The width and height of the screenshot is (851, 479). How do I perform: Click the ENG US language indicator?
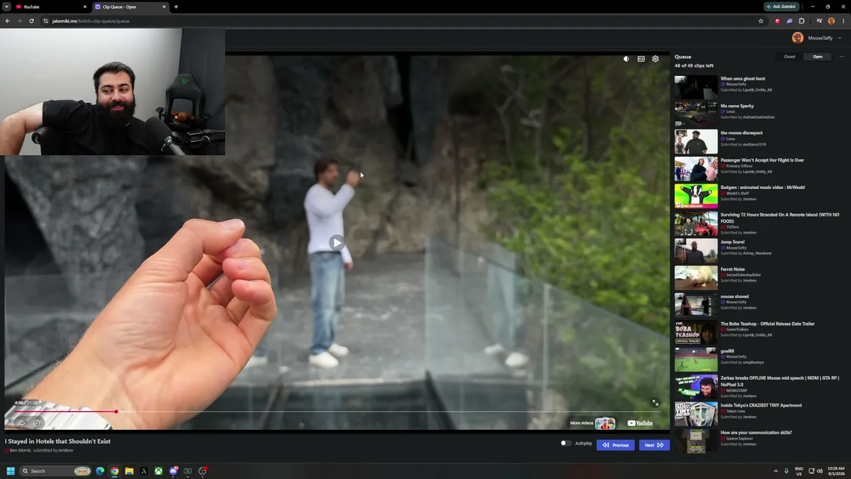(x=799, y=471)
